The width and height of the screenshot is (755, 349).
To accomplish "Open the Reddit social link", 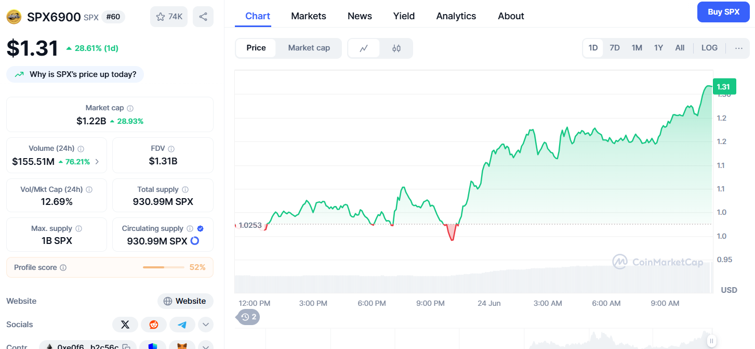I will coord(154,325).
